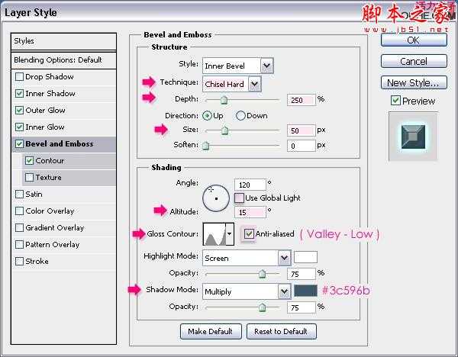Enable the Stroke checkbox
458x357 pixels.
click(19, 261)
